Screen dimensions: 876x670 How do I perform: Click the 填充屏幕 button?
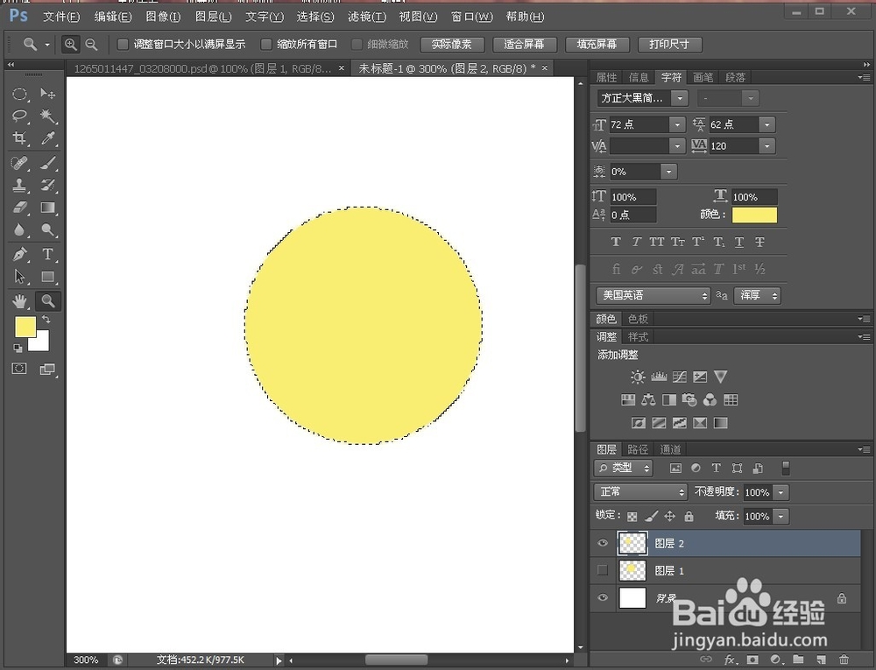[x=597, y=44]
